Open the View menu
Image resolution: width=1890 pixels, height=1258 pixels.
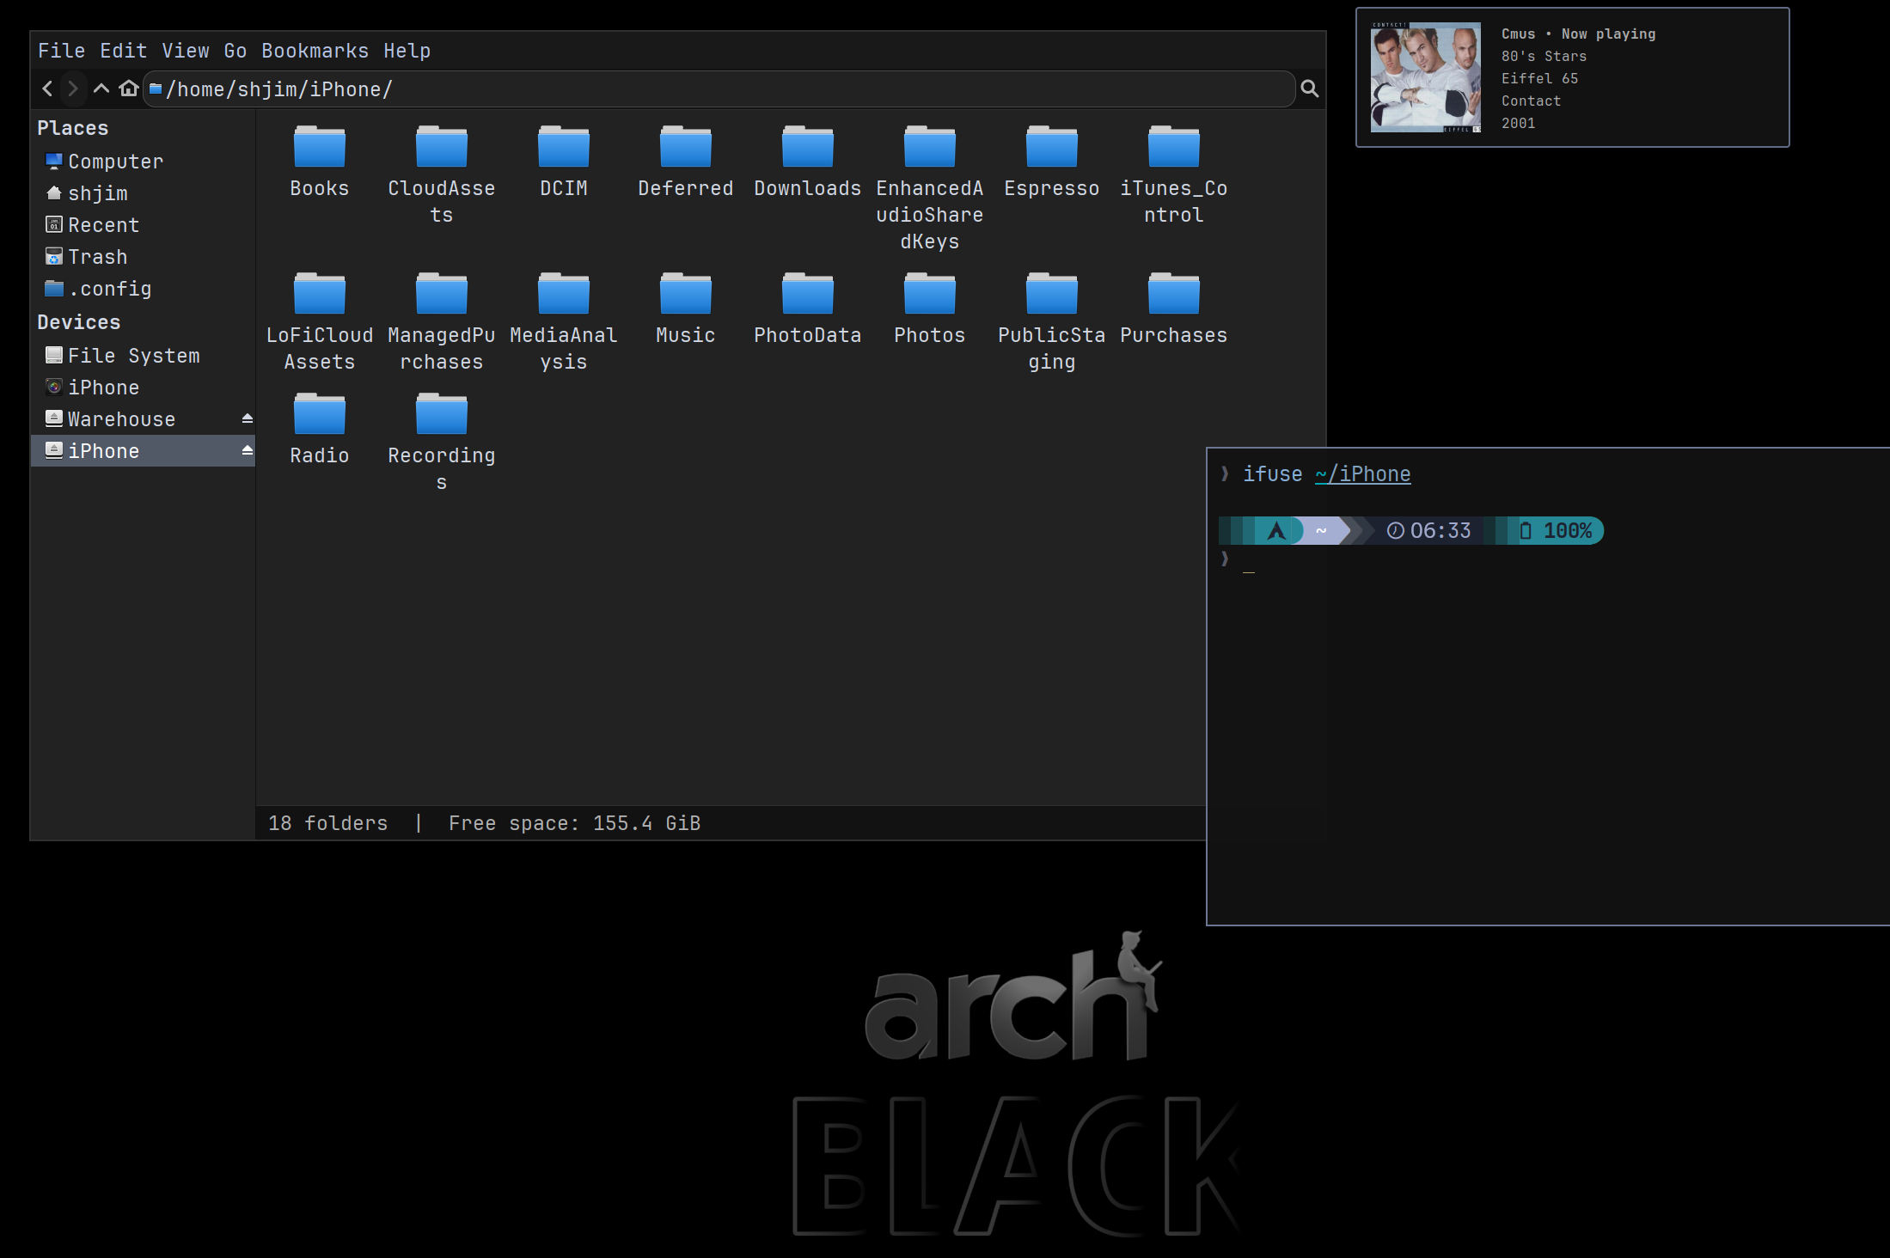(x=185, y=51)
